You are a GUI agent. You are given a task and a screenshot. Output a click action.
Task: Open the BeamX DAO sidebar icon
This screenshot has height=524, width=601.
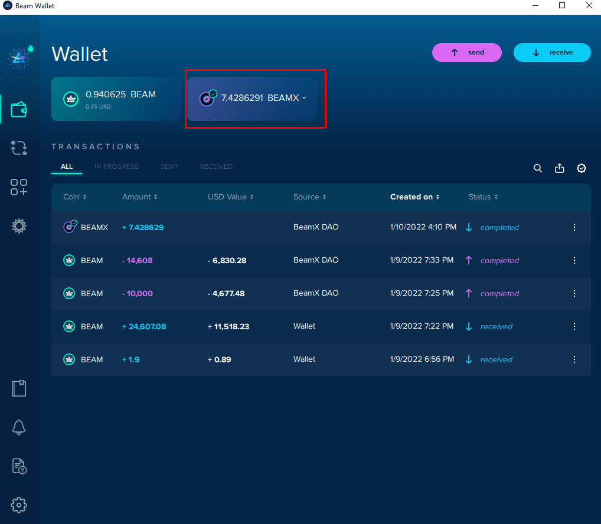click(x=19, y=225)
